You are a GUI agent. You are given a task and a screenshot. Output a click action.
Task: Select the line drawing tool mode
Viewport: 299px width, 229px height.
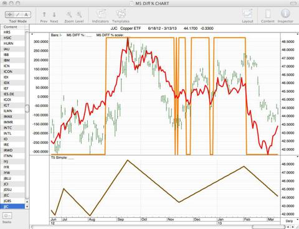[x=18, y=14]
